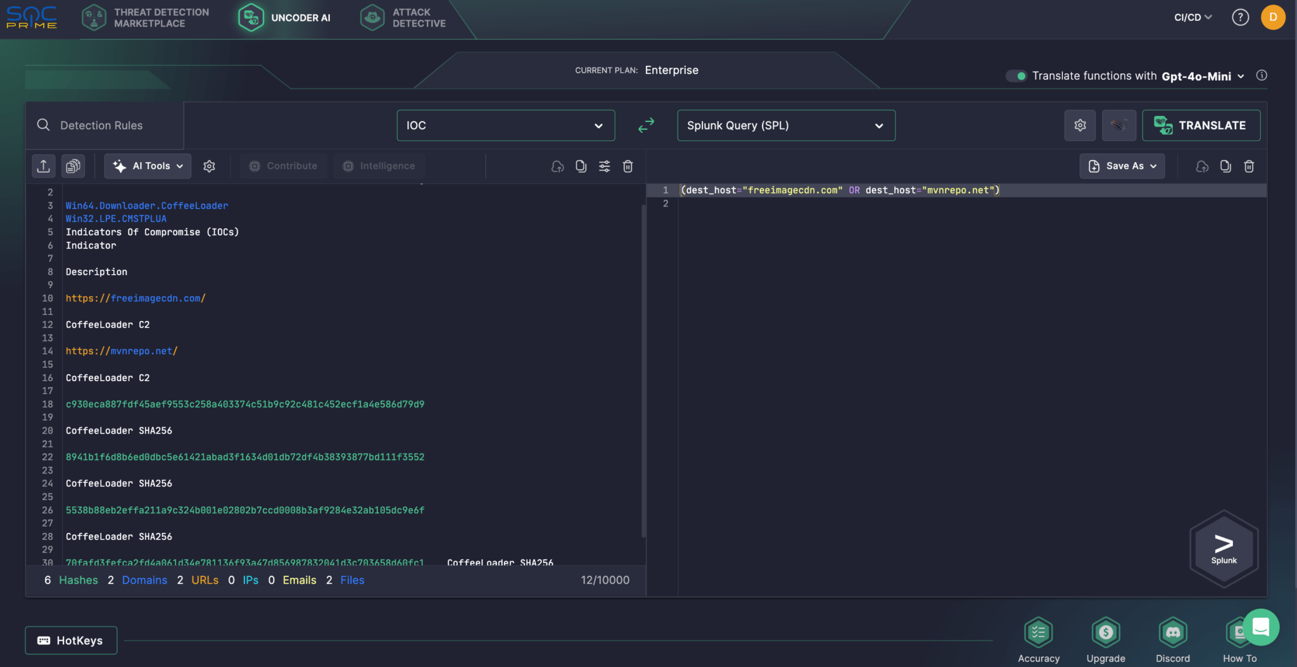Copy the translated Splunk query
Viewport: 1297px width, 667px height.
[x=1225, y=166]
